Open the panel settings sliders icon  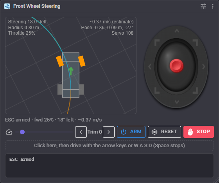point(203,6)
